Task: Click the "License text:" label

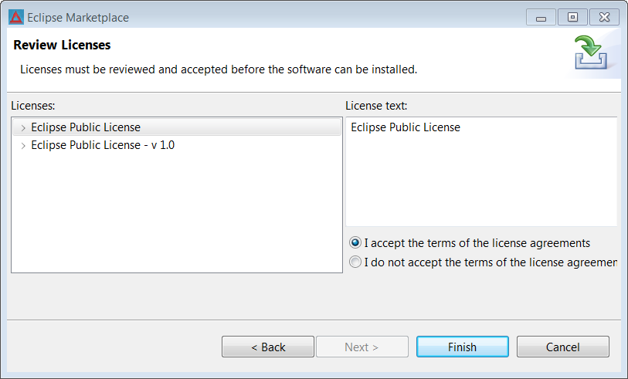Action: point(376,106)
